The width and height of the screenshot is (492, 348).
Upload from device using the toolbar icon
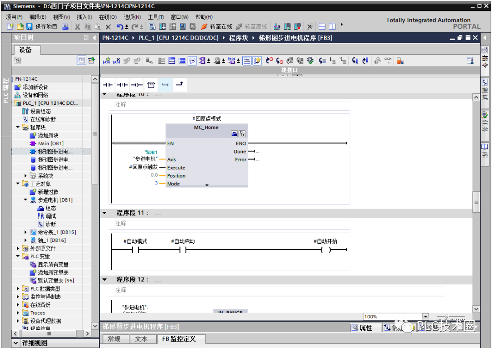pyautogui.click(x=173, y=27)
